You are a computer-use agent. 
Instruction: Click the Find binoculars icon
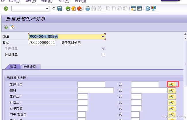point(93,9)
